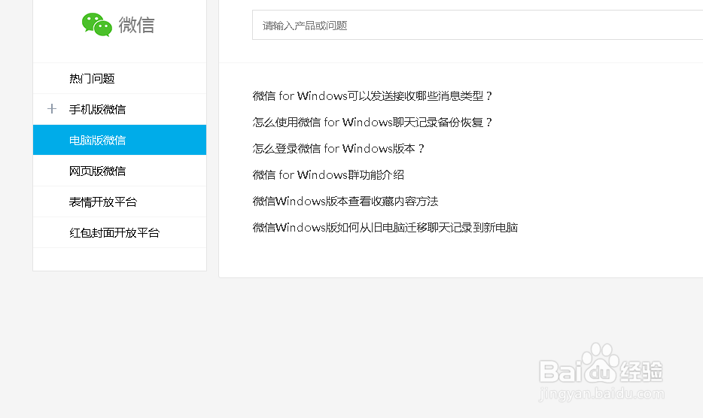
Task: Open 怎么使用微信 for Windows聊天记录备份恢复 question
Action: [372, 123]
